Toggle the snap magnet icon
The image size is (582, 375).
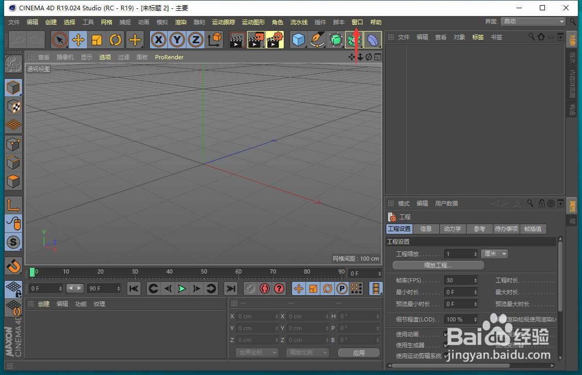[x=13, y=266]
